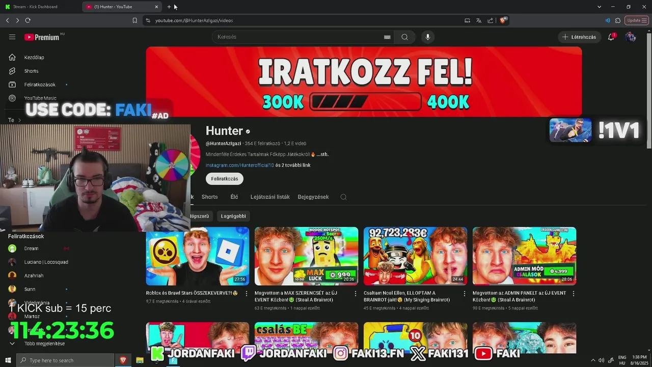Open options for Csaltam Noel Ellen video
This screenshot has width=652, height=367.
[464, 294]
